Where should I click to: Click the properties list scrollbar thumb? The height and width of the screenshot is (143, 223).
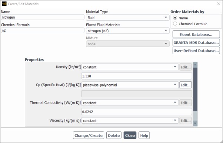195,90
